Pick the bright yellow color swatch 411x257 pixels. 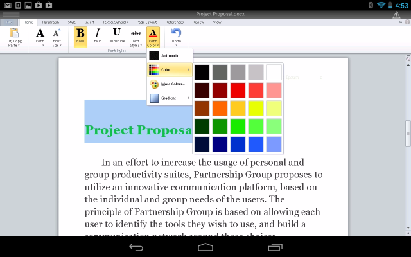[x=256, y=109]
